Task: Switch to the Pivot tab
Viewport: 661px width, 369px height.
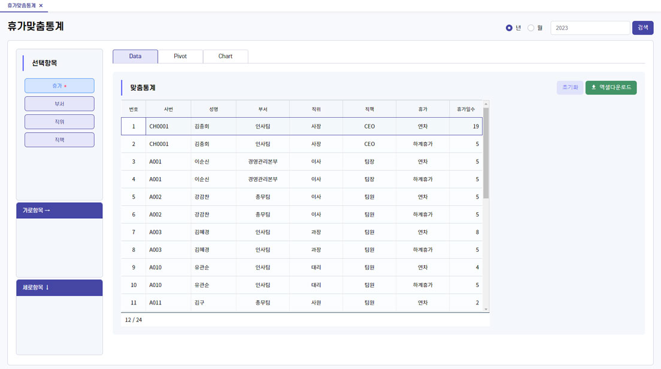Action: (x=180, y=56)
